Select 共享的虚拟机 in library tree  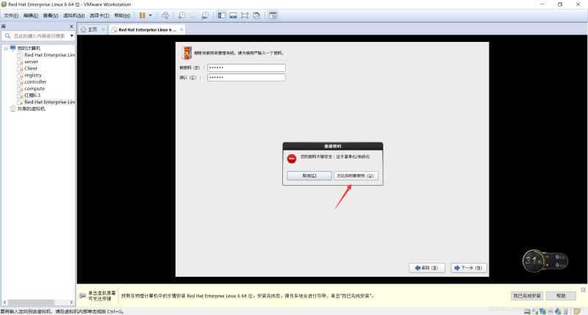(31, 109)
